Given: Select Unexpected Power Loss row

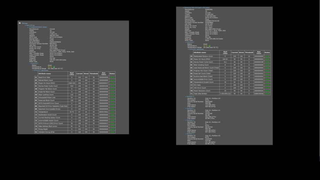Looking at the screenshot, I should click(75, 97).
